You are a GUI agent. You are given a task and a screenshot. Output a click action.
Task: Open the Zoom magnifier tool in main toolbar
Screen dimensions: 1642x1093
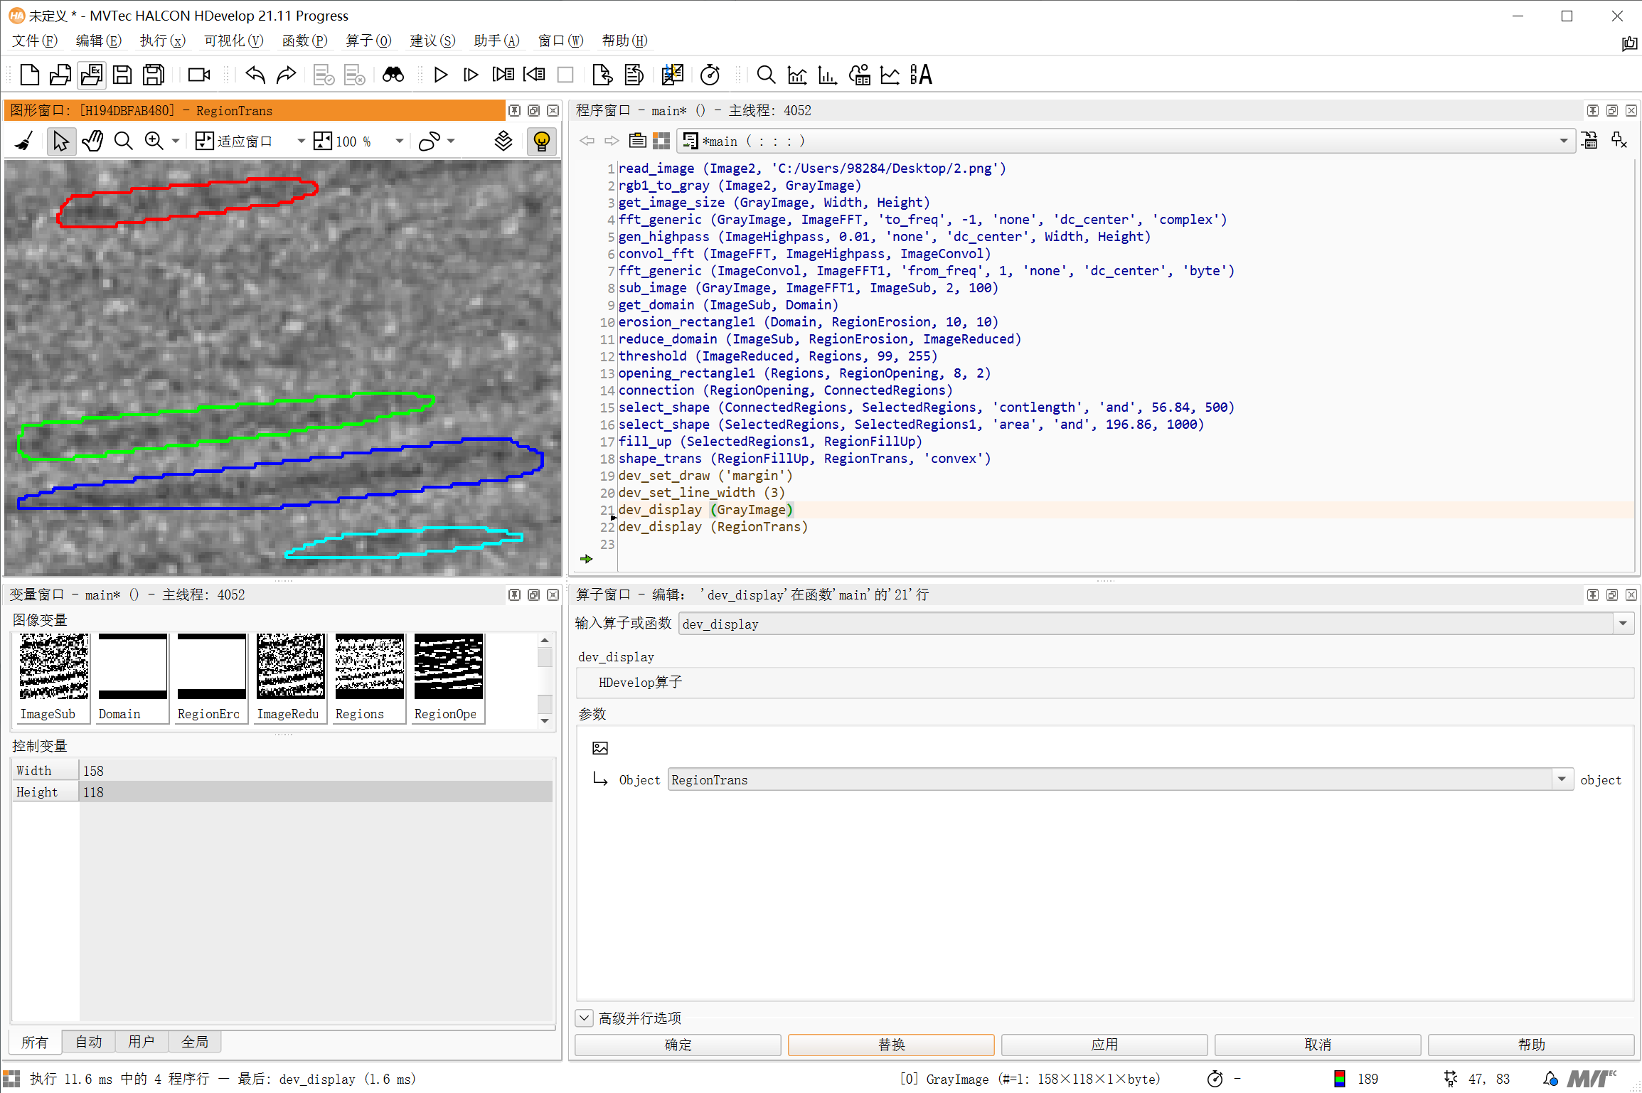[766, 75]
